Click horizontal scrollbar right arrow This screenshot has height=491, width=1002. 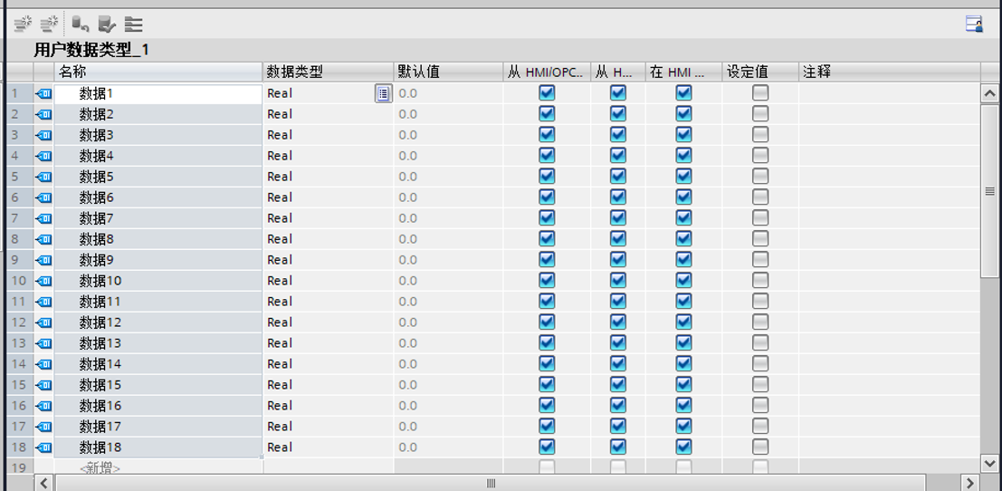point(970,483)
